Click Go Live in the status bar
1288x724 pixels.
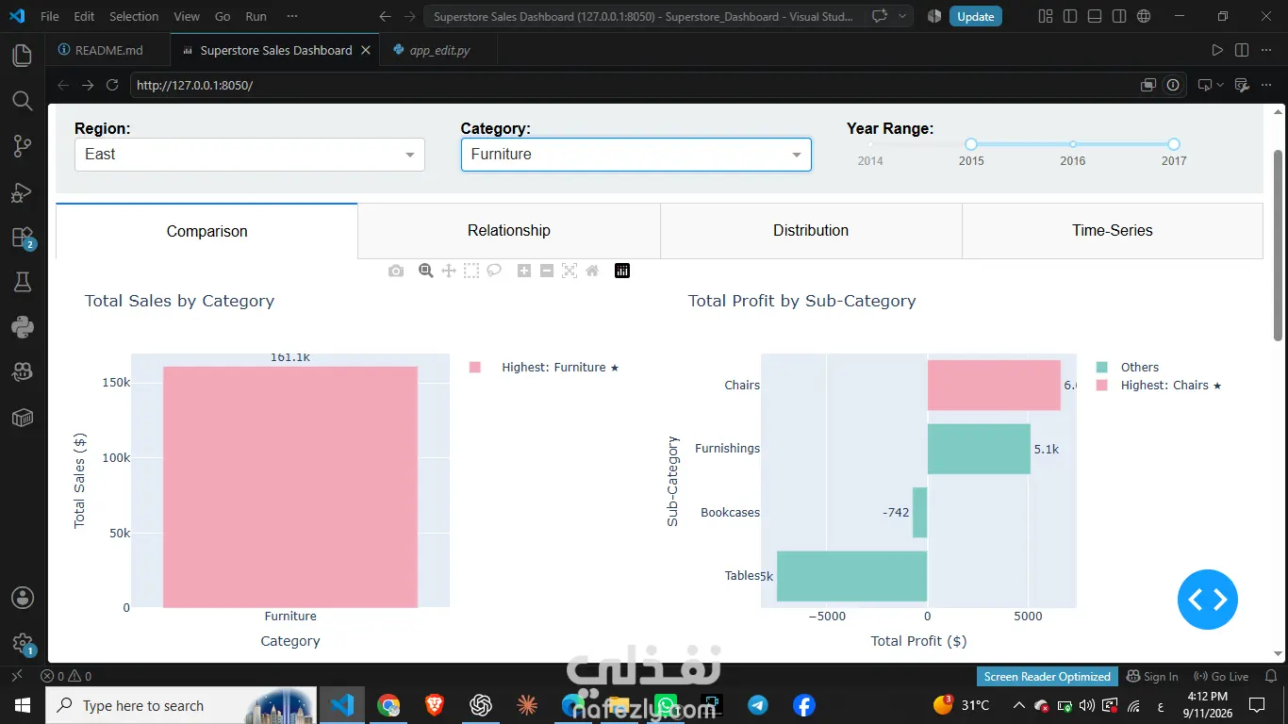coord(1221,676)
